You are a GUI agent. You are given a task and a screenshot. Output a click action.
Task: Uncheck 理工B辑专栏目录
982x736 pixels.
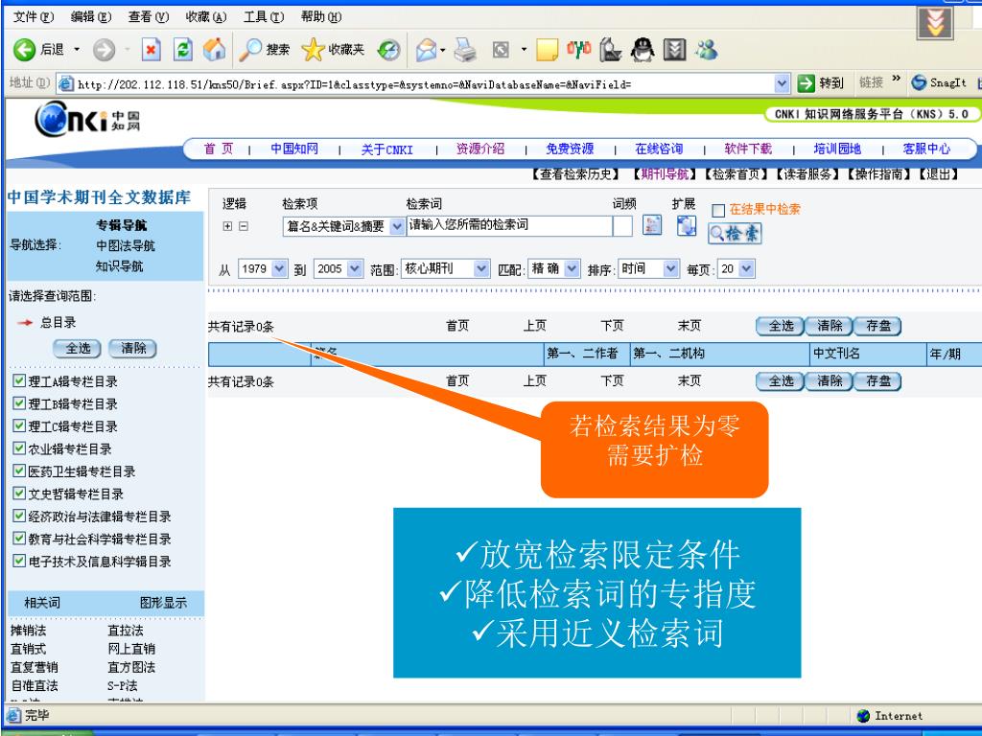[x=19, y=403]
